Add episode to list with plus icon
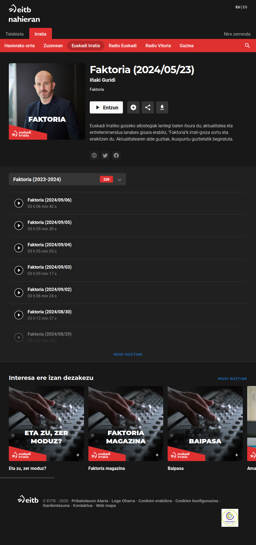Image resolution: width=256 pixels, height=545 pixels. tap(133, 107)
